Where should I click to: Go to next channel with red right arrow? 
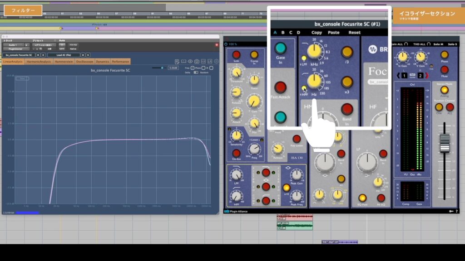[427, 76]
